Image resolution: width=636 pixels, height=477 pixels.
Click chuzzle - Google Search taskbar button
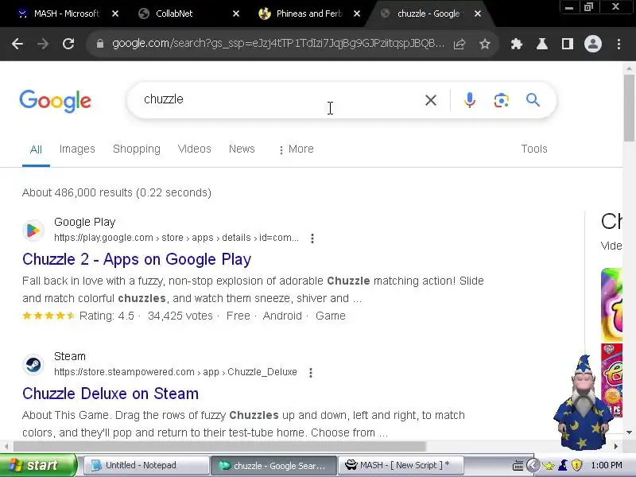point(273,465)
